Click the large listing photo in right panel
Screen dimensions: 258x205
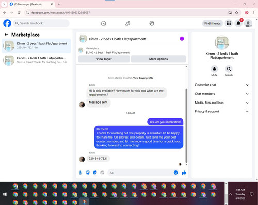[222, 43]
